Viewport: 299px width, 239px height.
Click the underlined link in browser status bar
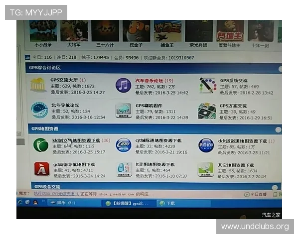pyautogui.click(x=56, y=194)
